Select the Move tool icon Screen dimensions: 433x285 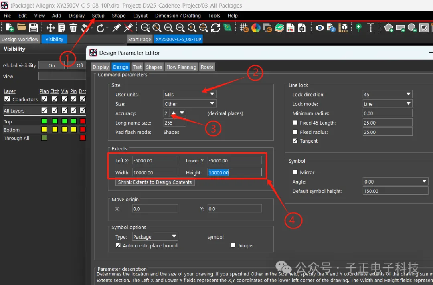(50, 28)
